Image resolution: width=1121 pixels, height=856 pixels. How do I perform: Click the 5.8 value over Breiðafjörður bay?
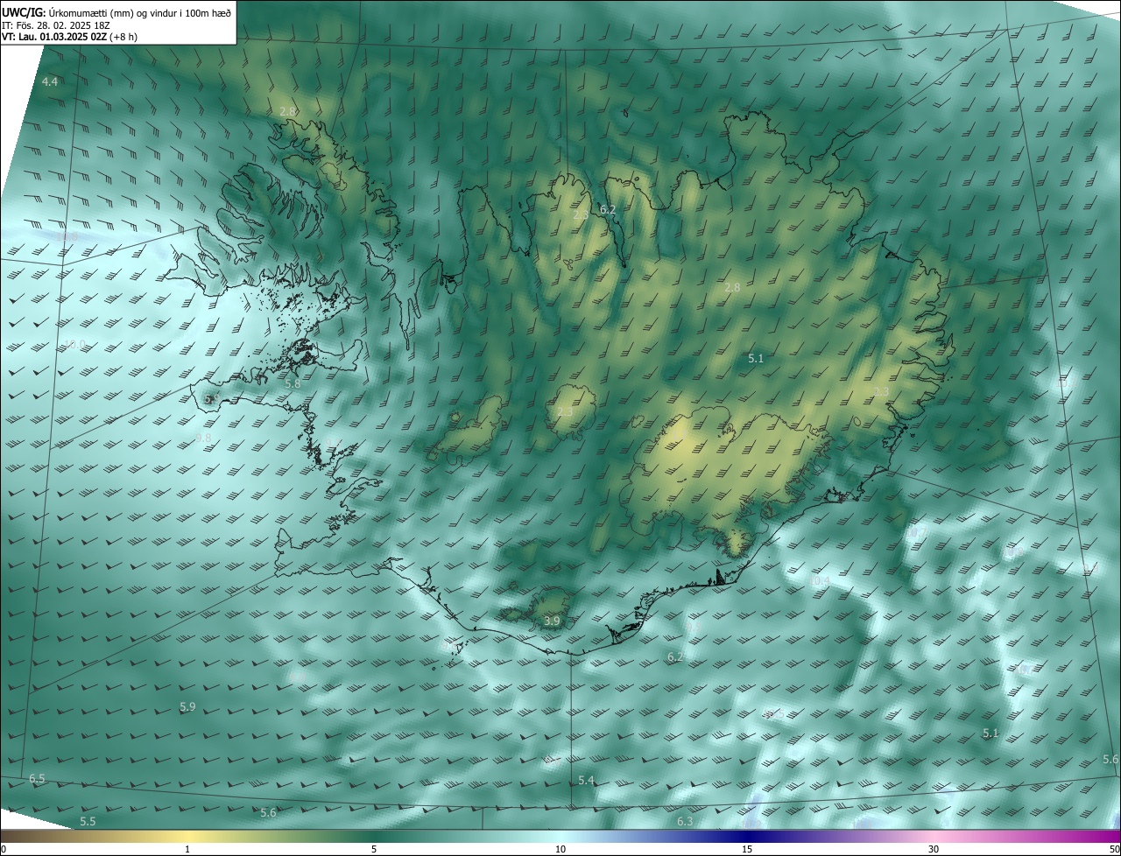[x=293, y=383]
